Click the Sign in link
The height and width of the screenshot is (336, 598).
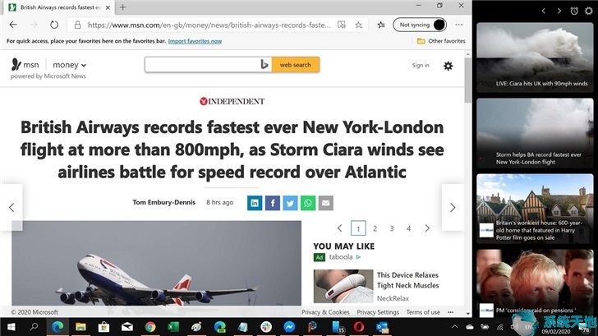click(x=421, y=65)
